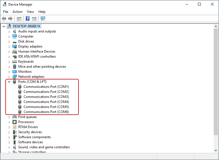Click the Display adapters icon
The height and width of the screenshot is (160, 219).
tap(15, 46)
